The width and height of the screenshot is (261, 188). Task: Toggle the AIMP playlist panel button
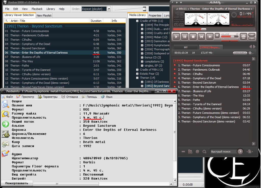[x=243, y=37]
